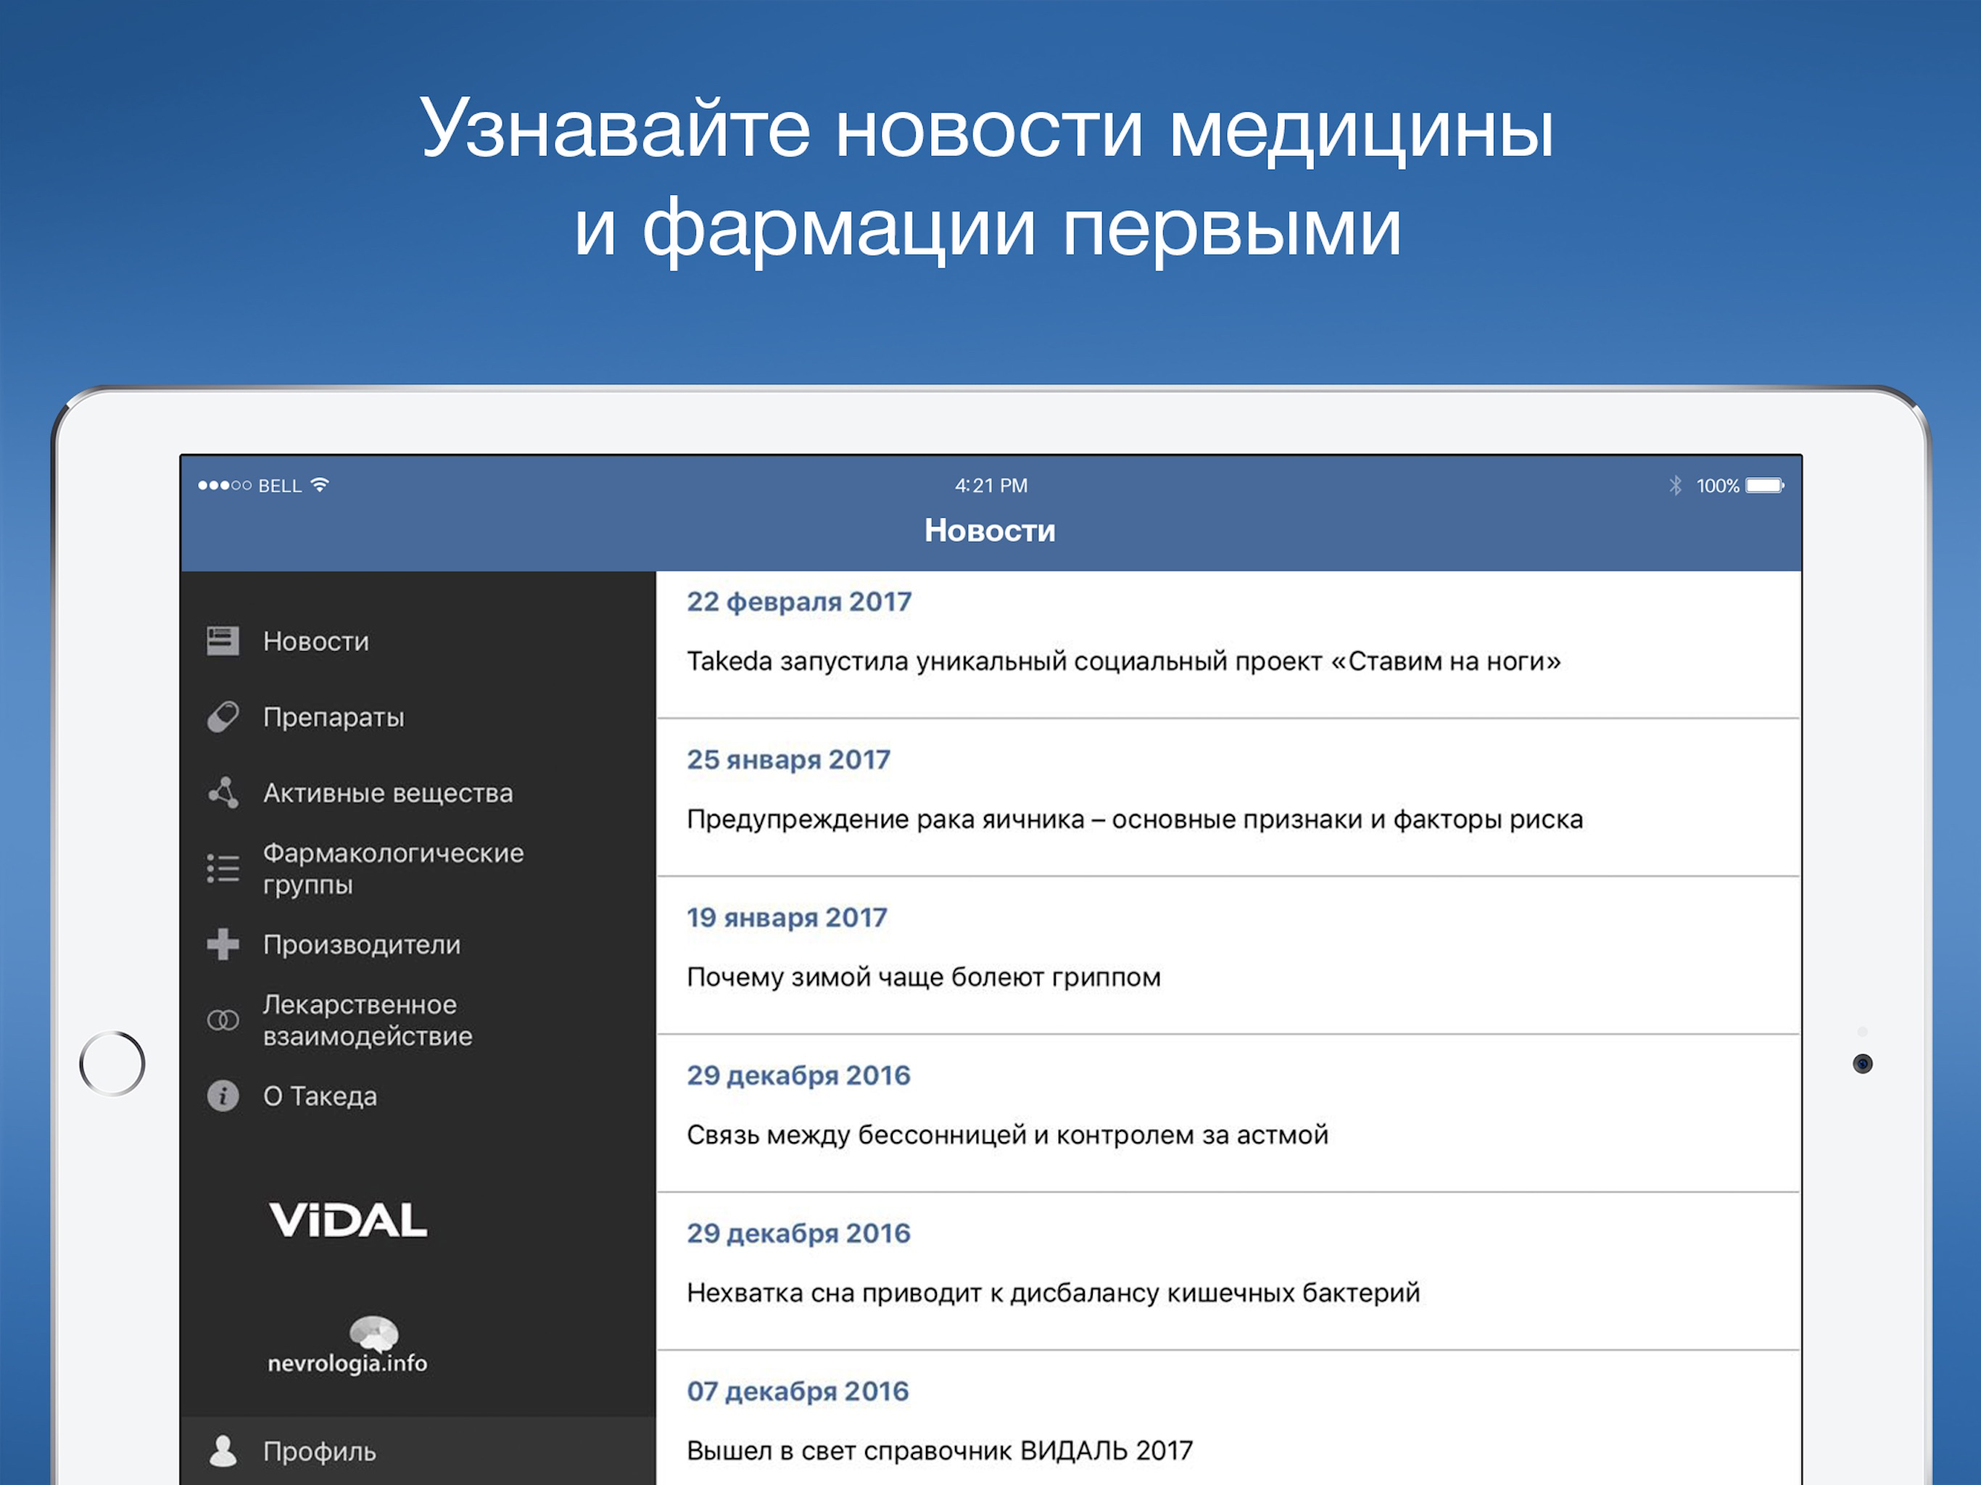The height and width of the screenshot is (1485, 1981).
Task: Open Takeda «Ставим на ноги» news article
Action: (1228, 645)
